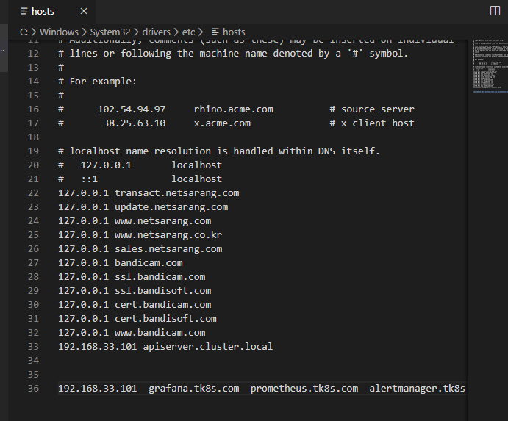Click the update.netsarang.com entry
Image resolution: width=508 pixels, height=421 pixels.
[x=171, y=207]
